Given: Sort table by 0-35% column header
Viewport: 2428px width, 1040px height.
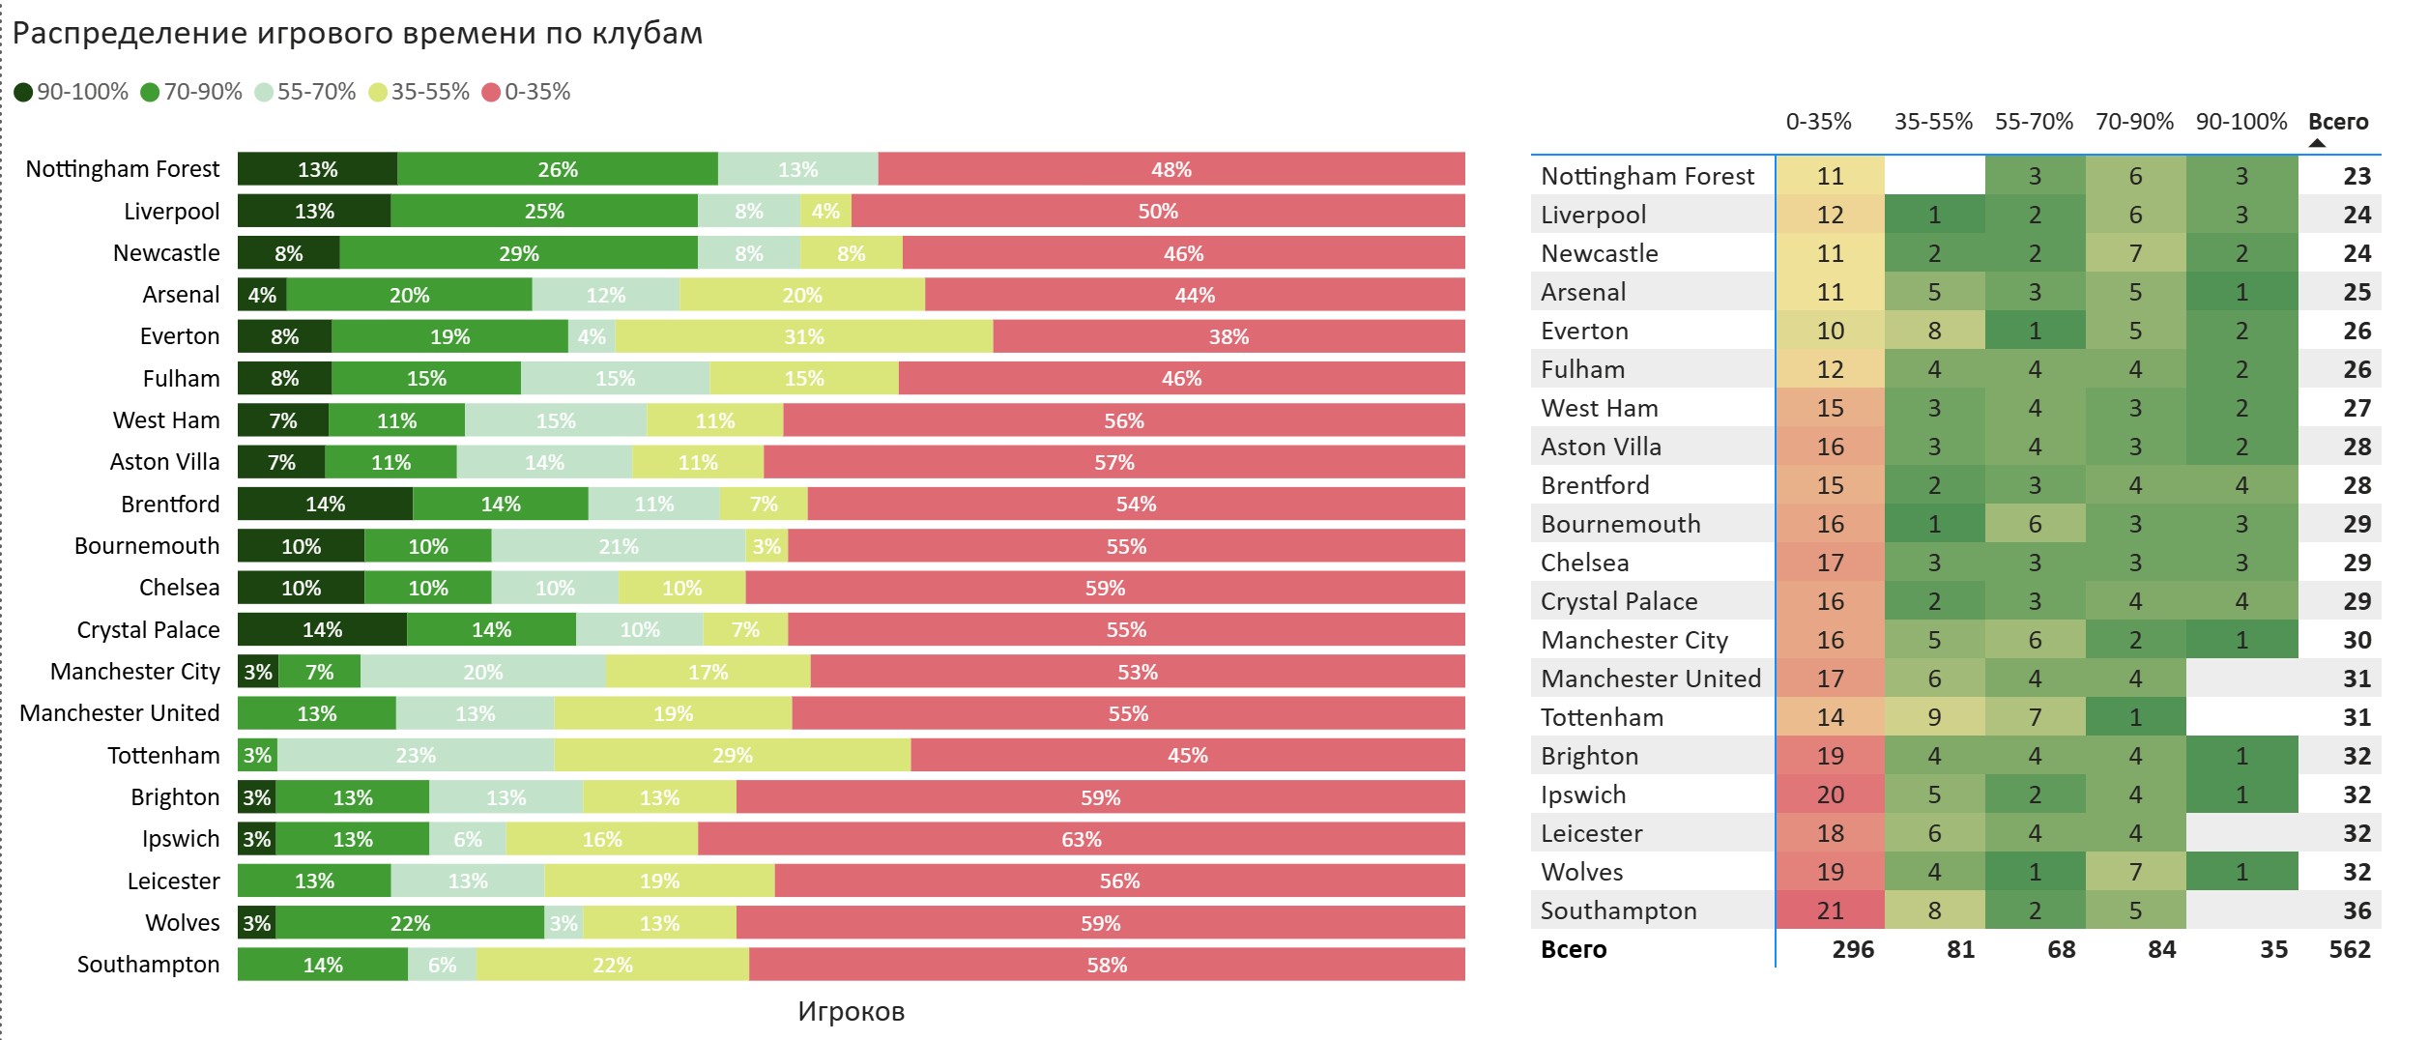Looking at the screenshot, I should click(1818, 122).
